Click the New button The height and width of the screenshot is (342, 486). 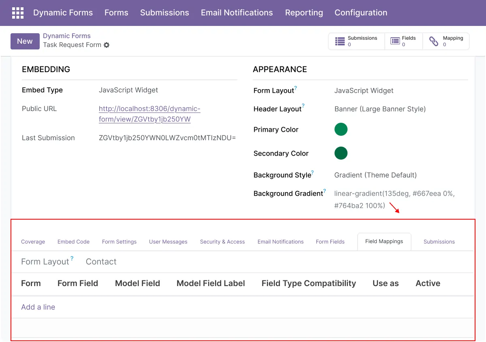[x=25, y=41]
